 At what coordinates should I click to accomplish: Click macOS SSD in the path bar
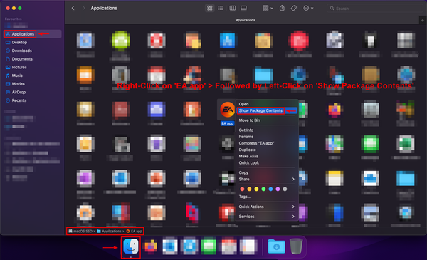tap(80, 231)
